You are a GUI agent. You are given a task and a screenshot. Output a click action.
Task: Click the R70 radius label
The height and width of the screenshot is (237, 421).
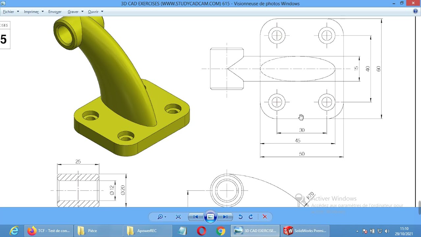(310, 196)
